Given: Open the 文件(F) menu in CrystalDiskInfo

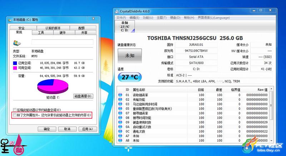Looking at the screenshot, I should (x=121, y=18).
